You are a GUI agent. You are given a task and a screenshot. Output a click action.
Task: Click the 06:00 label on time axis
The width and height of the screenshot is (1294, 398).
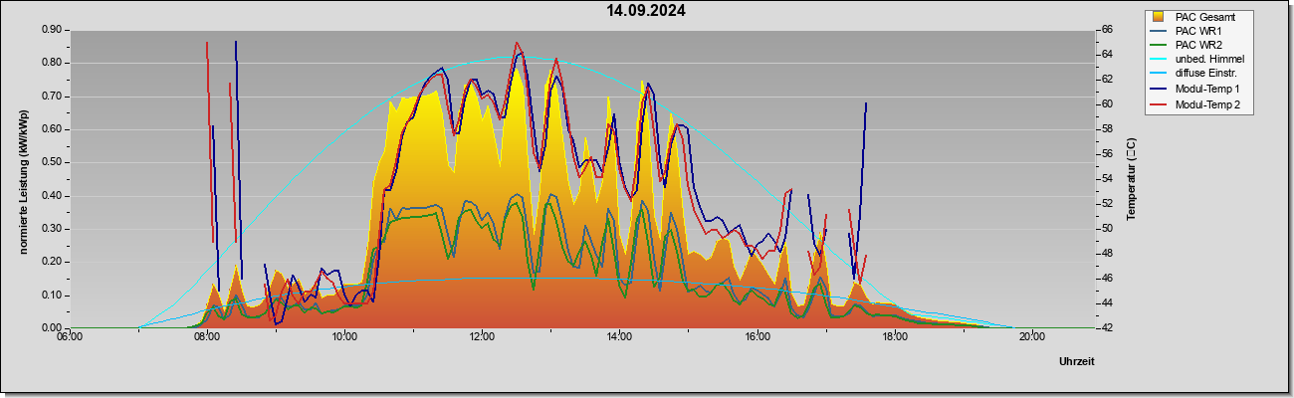click(69, 336)
